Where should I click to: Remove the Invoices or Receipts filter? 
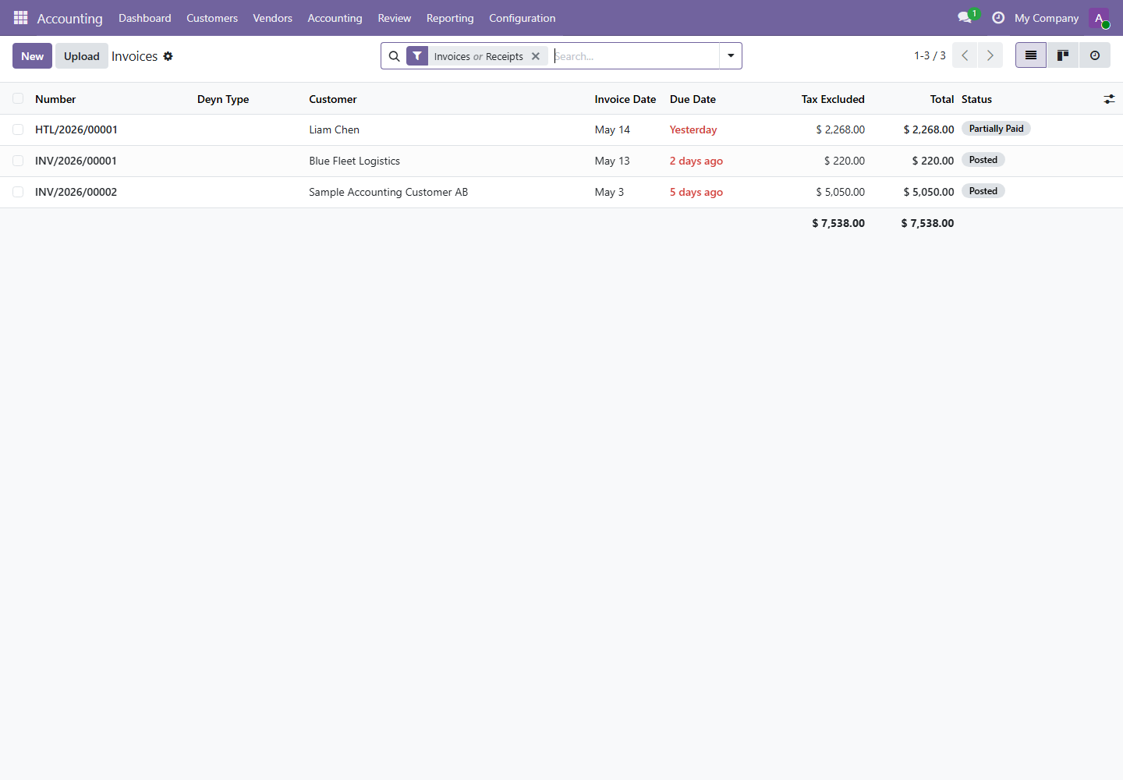536,56
